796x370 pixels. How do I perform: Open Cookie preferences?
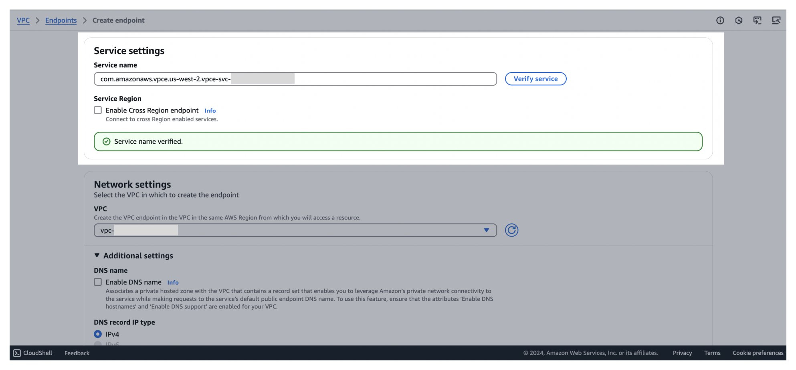tap(758, 353)
